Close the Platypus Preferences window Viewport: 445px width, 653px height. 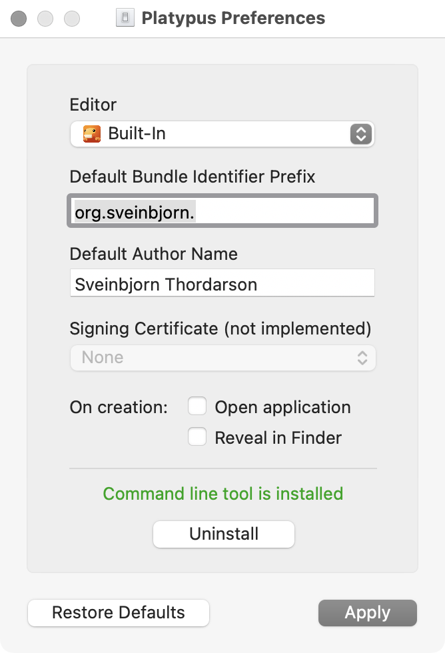tap(19, 19)
